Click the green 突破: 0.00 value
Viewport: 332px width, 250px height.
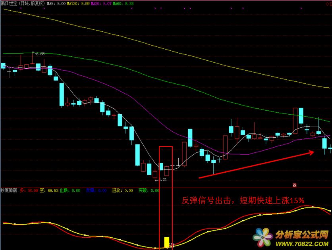(149, 190)
